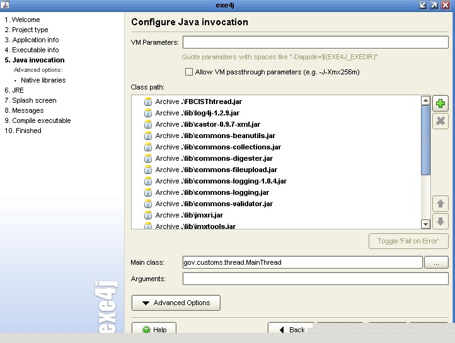The width and height of the screenshot is (455, 343).
Task: Click into the Arguments field
Action: [x=316, y=279]
